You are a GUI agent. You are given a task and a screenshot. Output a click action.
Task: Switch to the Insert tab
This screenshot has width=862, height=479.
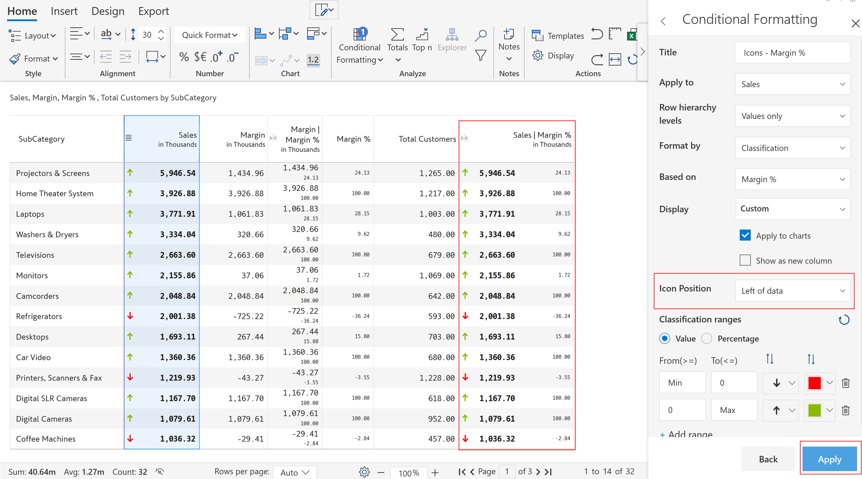point(64,11)
